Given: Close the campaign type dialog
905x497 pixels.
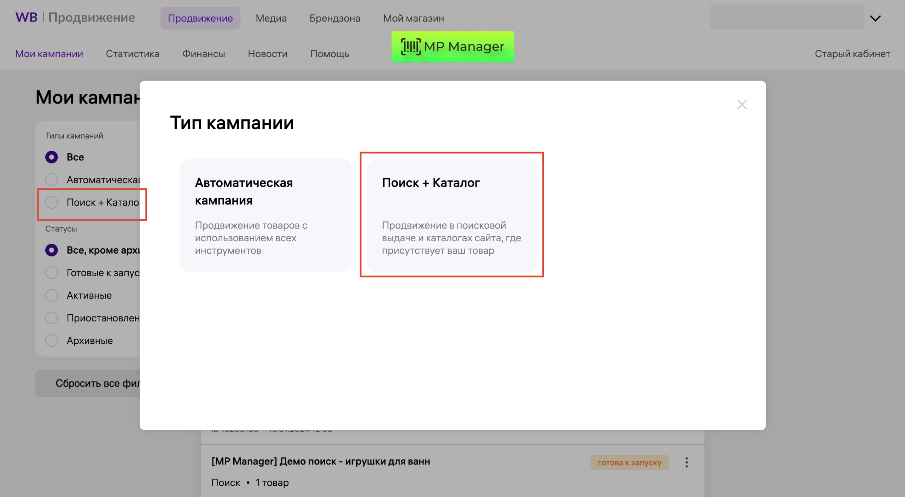Looking at the screenshot, I should pyautogui.click(x=742, y=105).
